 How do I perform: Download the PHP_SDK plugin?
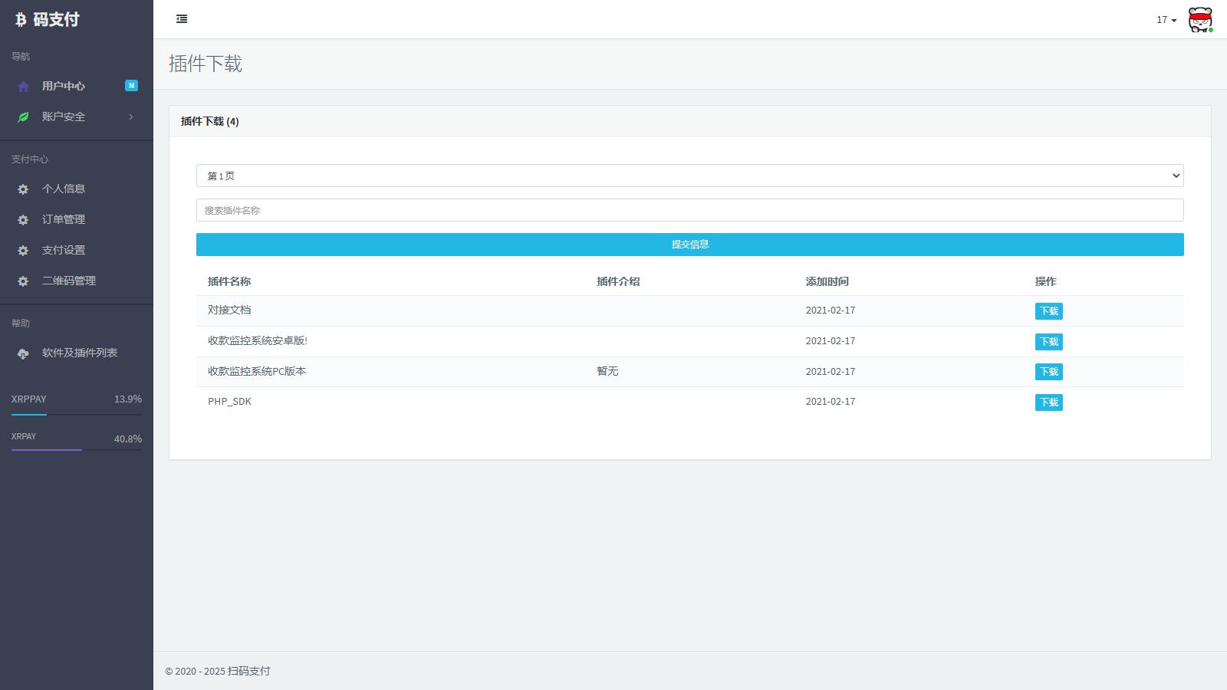(1048, 402)
